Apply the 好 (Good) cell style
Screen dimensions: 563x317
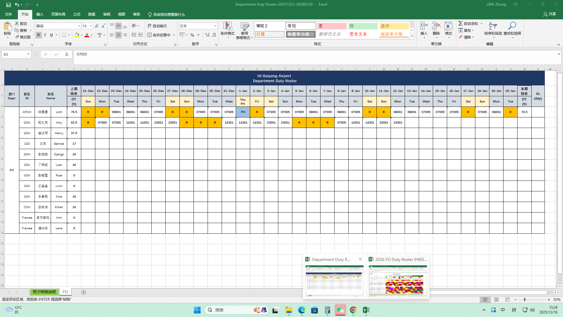point(363,26)
